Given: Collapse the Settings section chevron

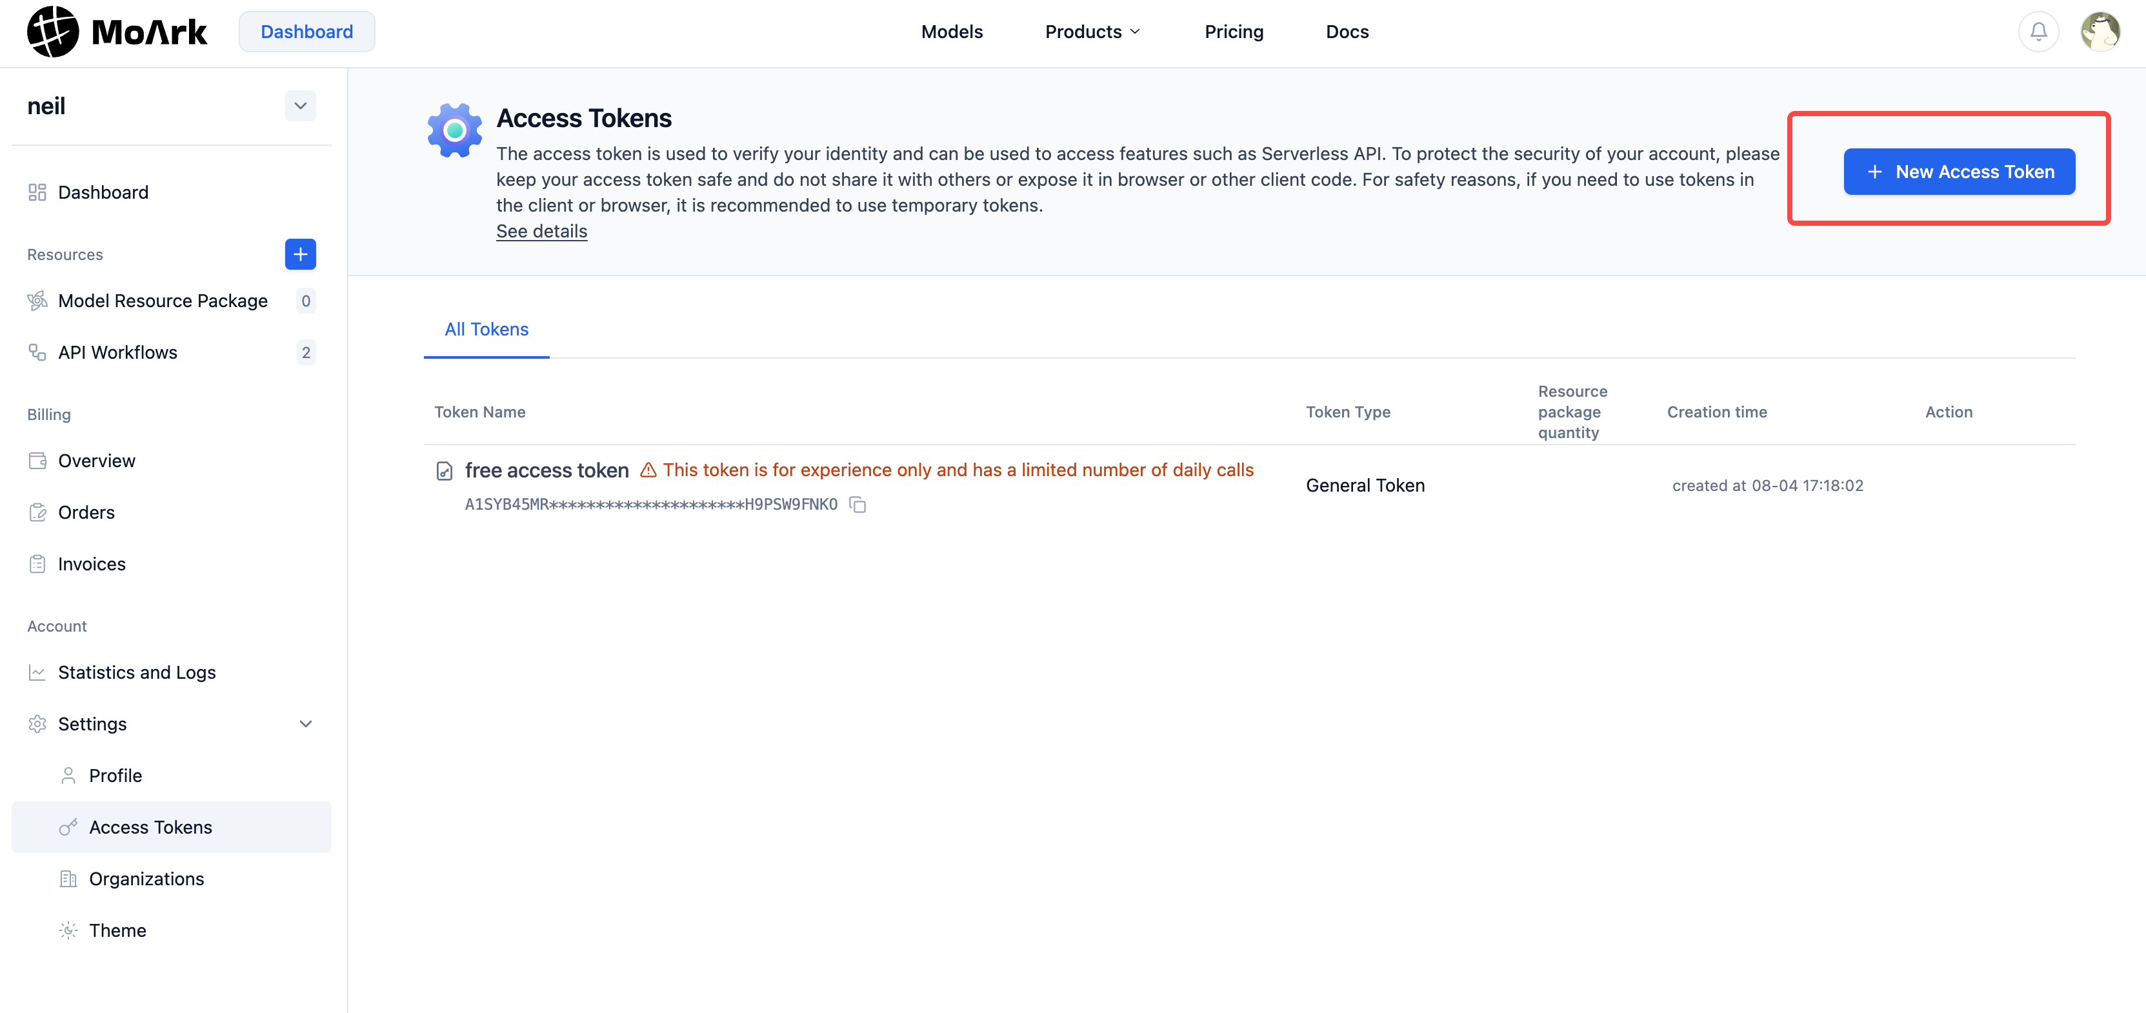Looking at the screenshot, I should (x=306, y=724).
